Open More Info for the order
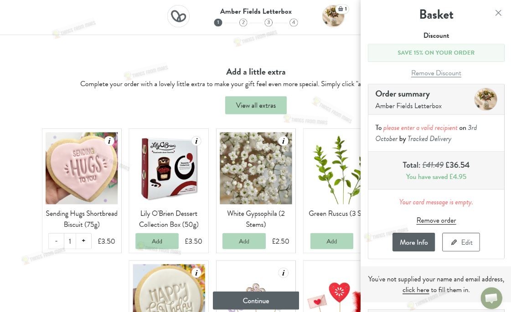The height and width of the screenshot is (312, 511). (x=413, y=242)
